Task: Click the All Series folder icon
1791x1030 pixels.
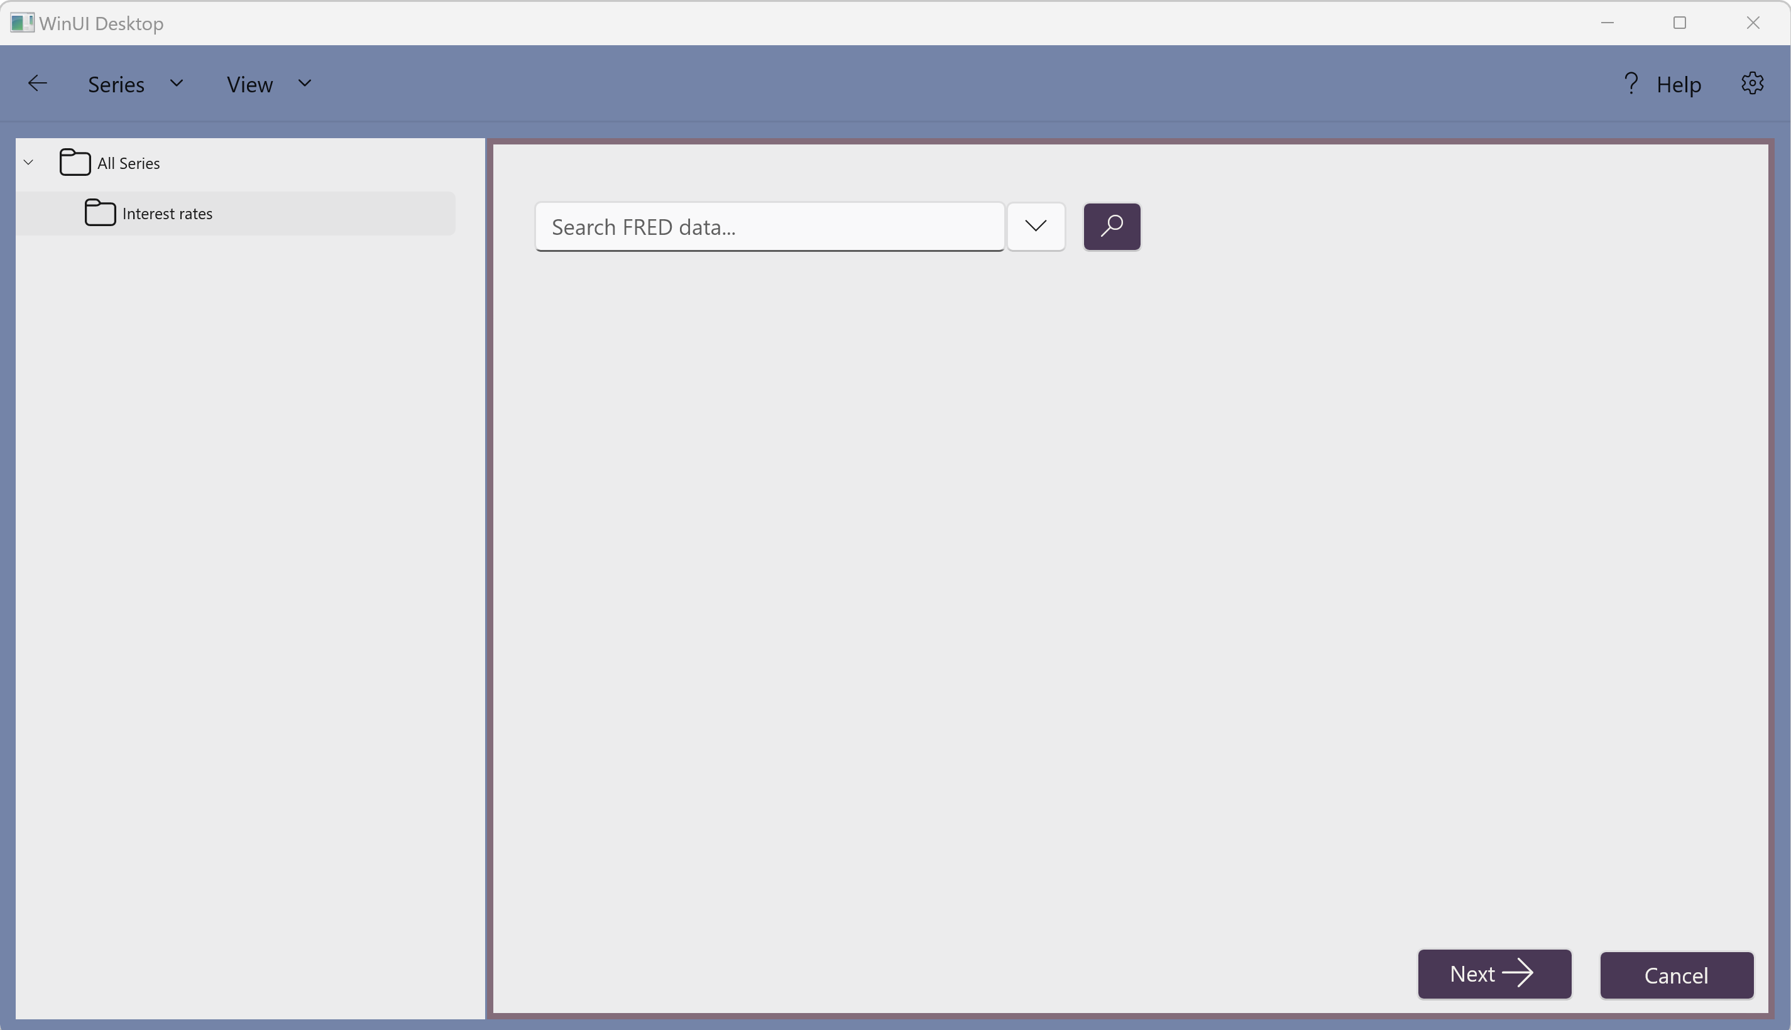Action: point(74,163)
